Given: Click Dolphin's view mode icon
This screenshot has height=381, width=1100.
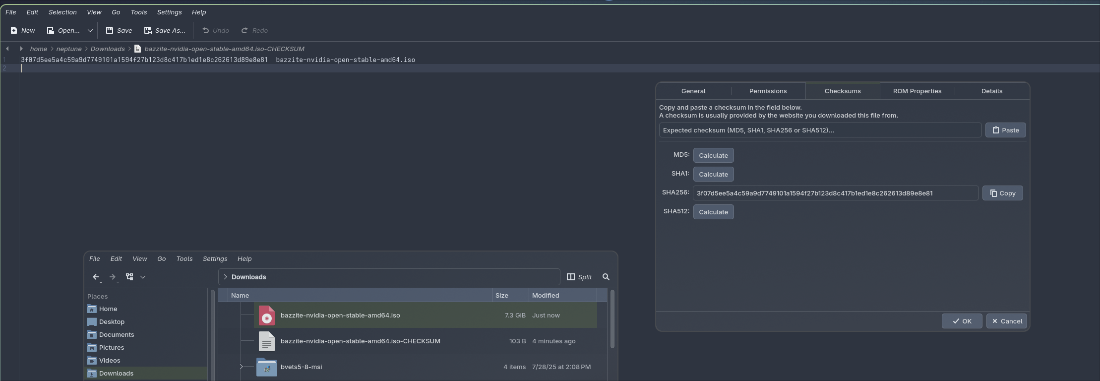Looking at the screenshot, I should pos(129,277).
